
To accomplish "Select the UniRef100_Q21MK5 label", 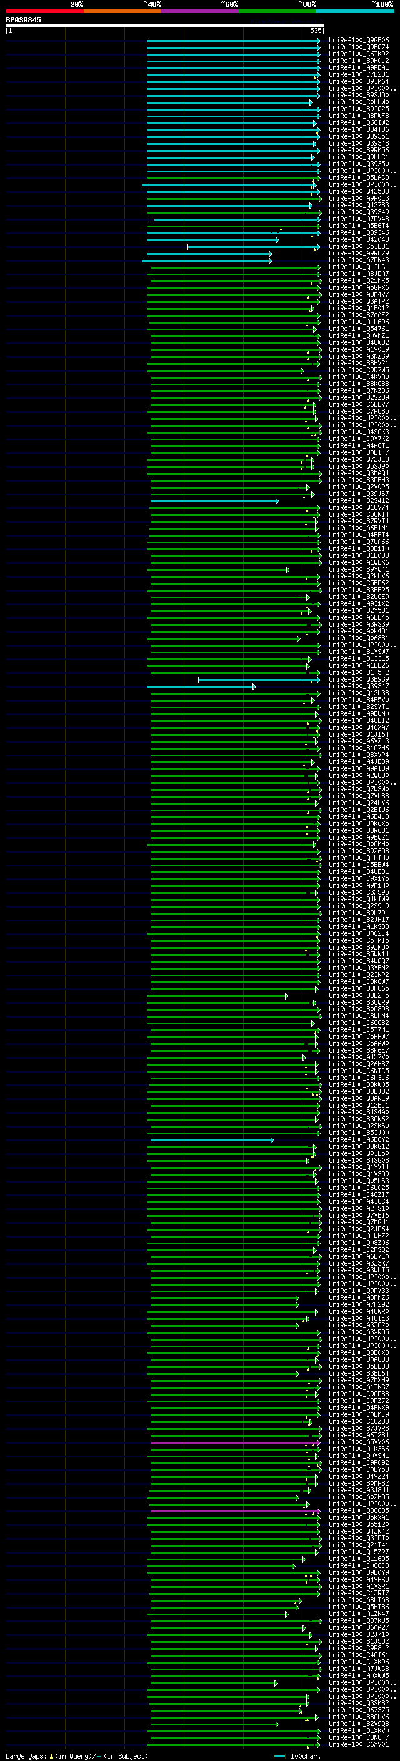I will pyautogui.click(x=358, y=281).
